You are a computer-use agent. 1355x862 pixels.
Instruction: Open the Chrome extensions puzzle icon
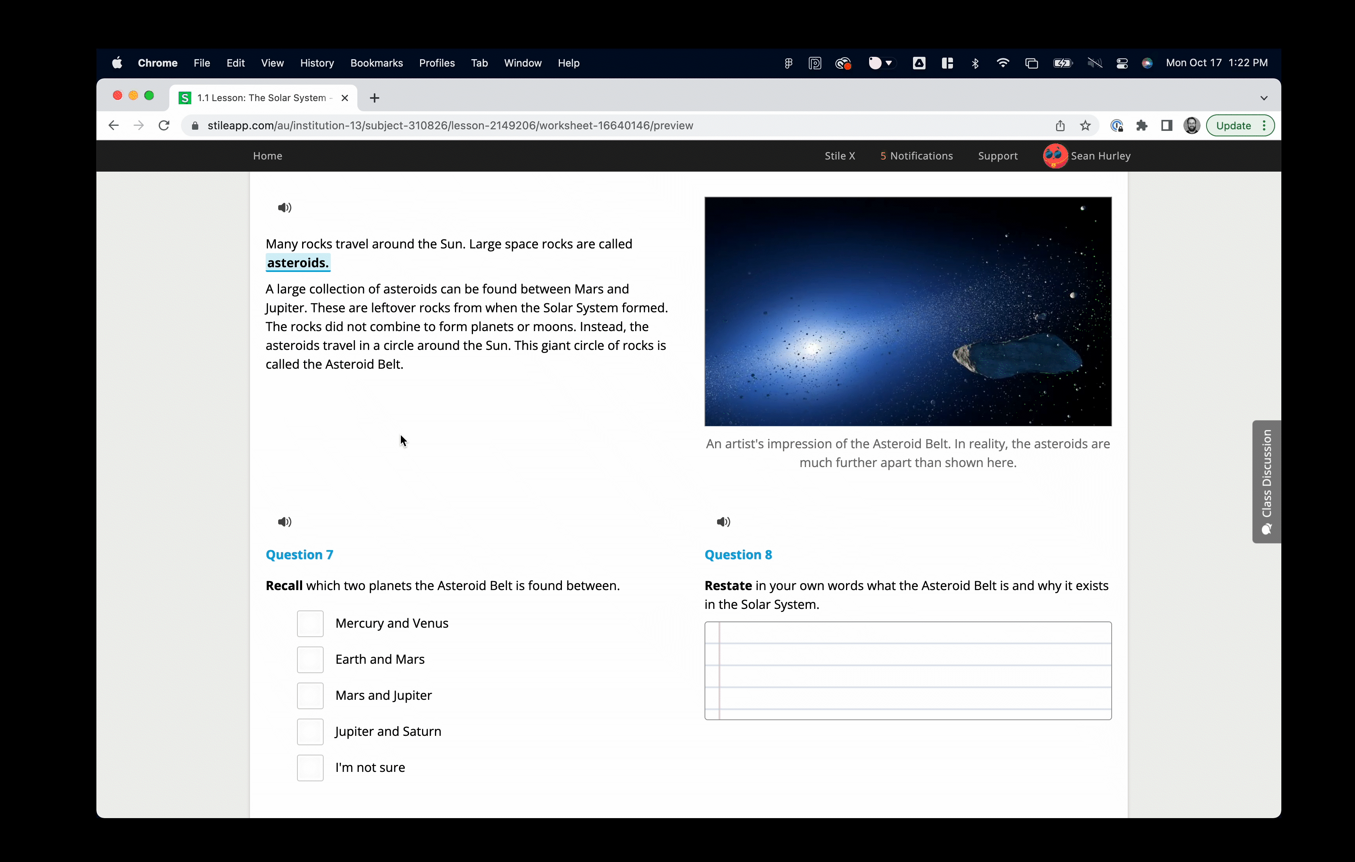[x=1141, y=125]
